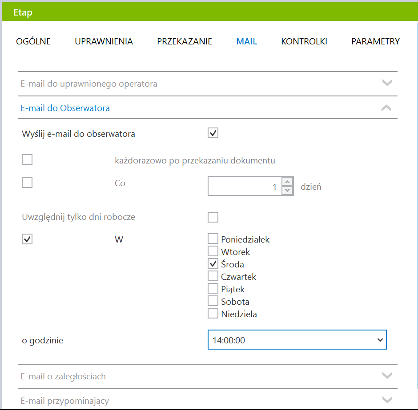This screenshot has height=410, width=418.
Task: Open the UPRAWNIENIA tab
Action: click(104, 41)
